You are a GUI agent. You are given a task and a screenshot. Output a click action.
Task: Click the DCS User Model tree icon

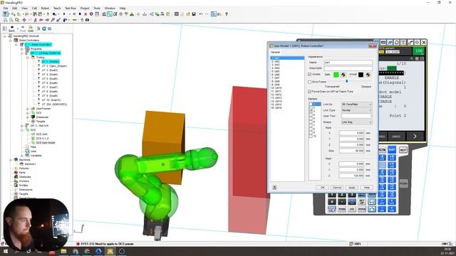pyautogui.click(x=33, y=143)
